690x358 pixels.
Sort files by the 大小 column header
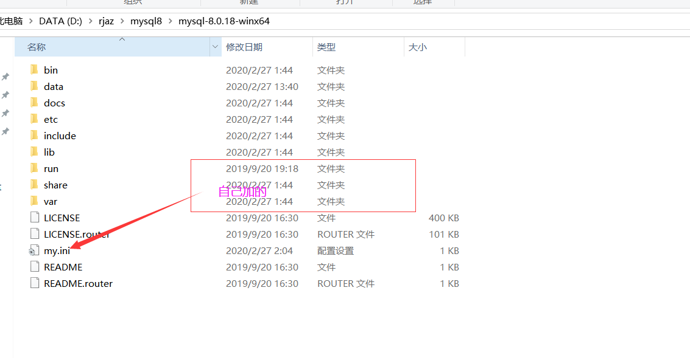(418, 47)
